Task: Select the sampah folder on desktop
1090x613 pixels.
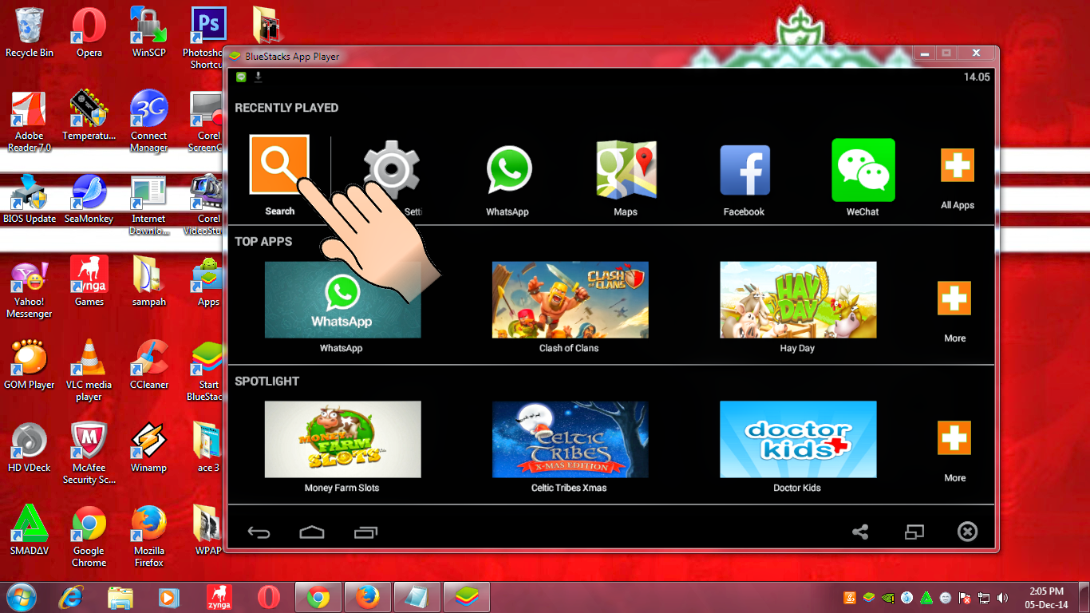Action: (x=148, y=282)
